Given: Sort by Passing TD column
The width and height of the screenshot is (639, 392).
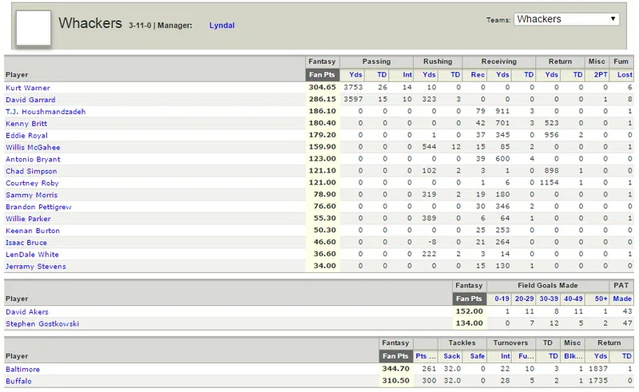Looking at the screenshot, I should tap(382, 74).
